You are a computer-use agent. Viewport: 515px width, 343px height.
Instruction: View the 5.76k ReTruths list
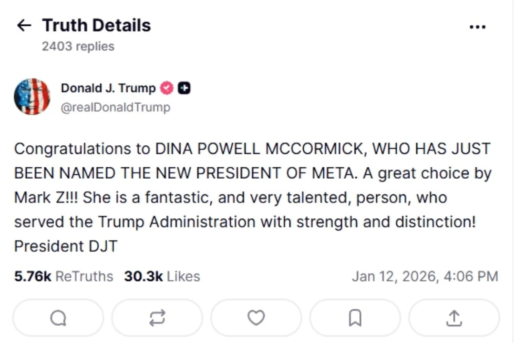[x=63, y=276]
